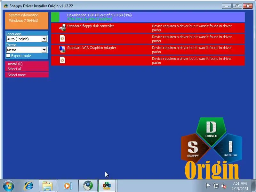The width and height of the screenshot is (256, 192).
Task: Select the Standard VGA Graphics Adapter row
Action: 148,50
